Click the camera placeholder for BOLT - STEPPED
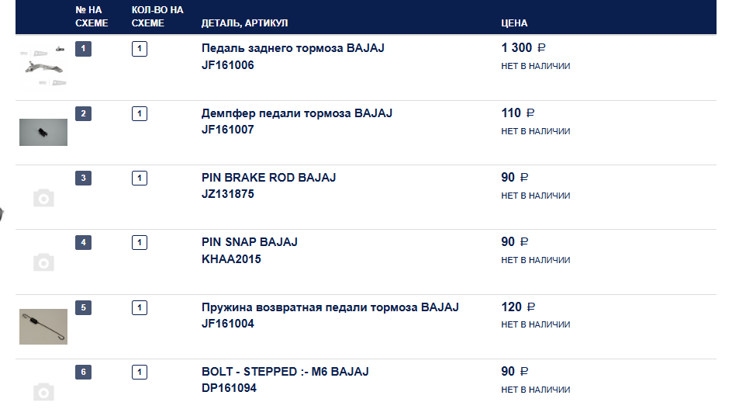This screenshot has height=416, width=746. click(x=44, y=391)
